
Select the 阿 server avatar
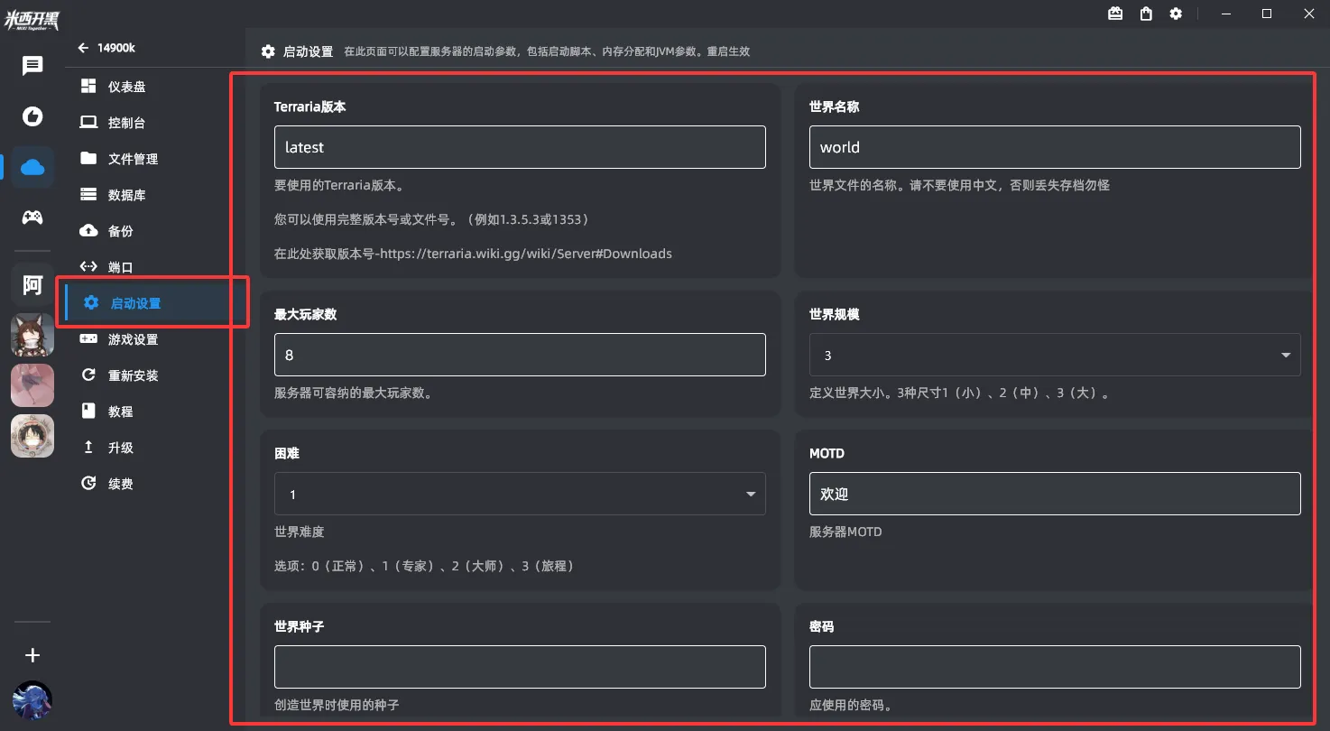click(32, 285)
